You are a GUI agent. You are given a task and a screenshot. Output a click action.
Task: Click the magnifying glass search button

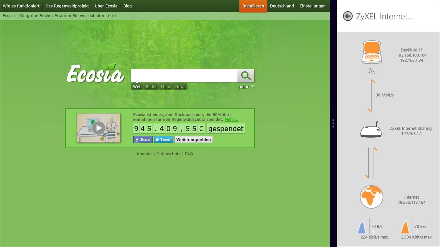point(246,76)
